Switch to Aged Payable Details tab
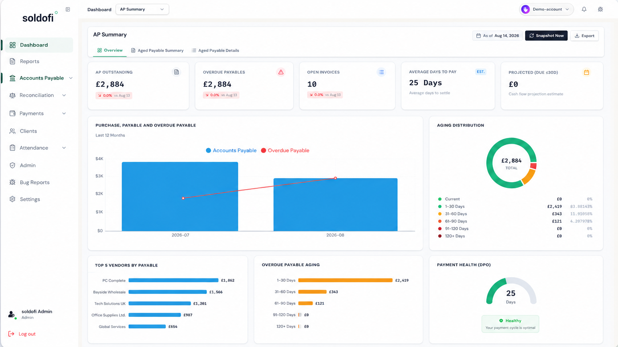Image resolution: width=618 pixels, height=347 pixels. coord(215,50)
